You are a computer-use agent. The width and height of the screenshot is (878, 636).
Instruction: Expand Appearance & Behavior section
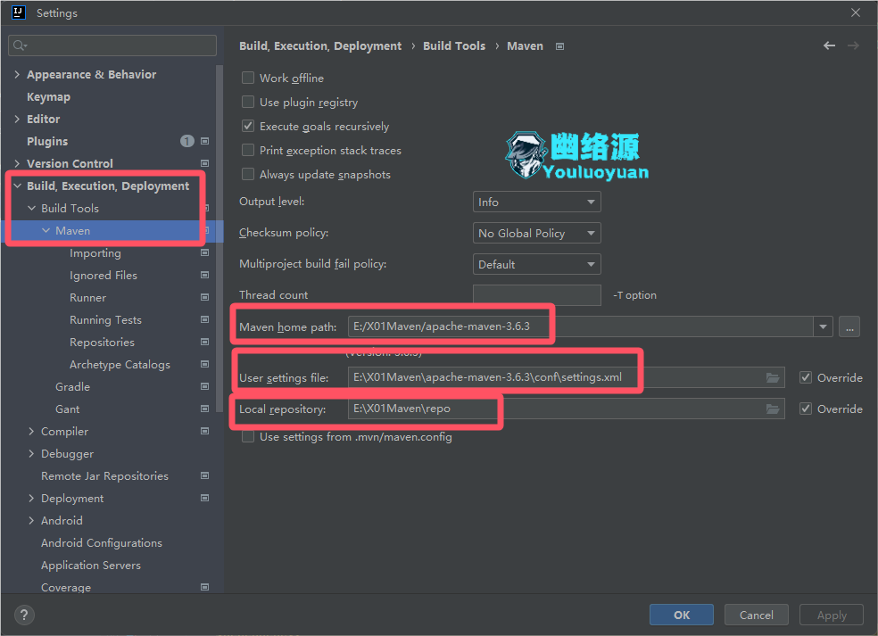coord(17,74)
